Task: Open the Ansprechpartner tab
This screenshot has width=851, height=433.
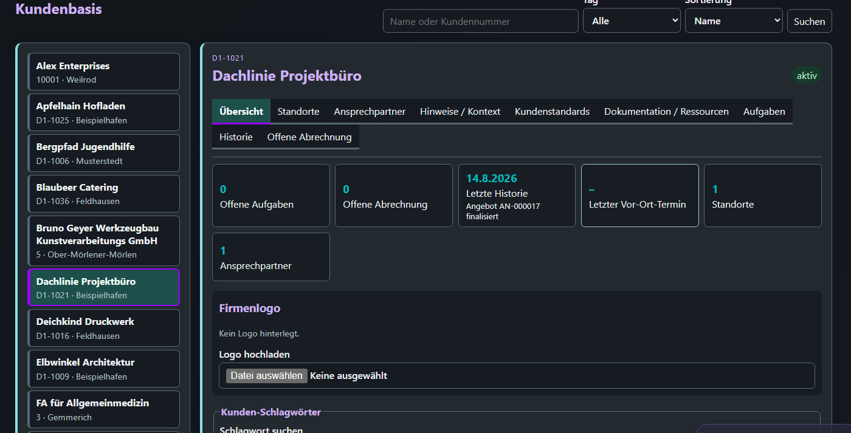Action: [370, 112]
